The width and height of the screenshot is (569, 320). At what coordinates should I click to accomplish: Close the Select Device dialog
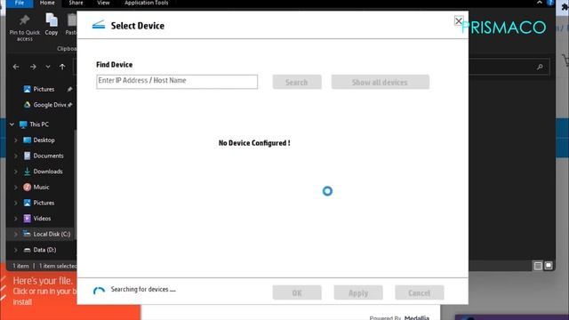click(459, 21)
